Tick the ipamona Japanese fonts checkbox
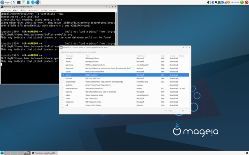Image resolution: width=249 pixels, height=155 pixels. 63,65
